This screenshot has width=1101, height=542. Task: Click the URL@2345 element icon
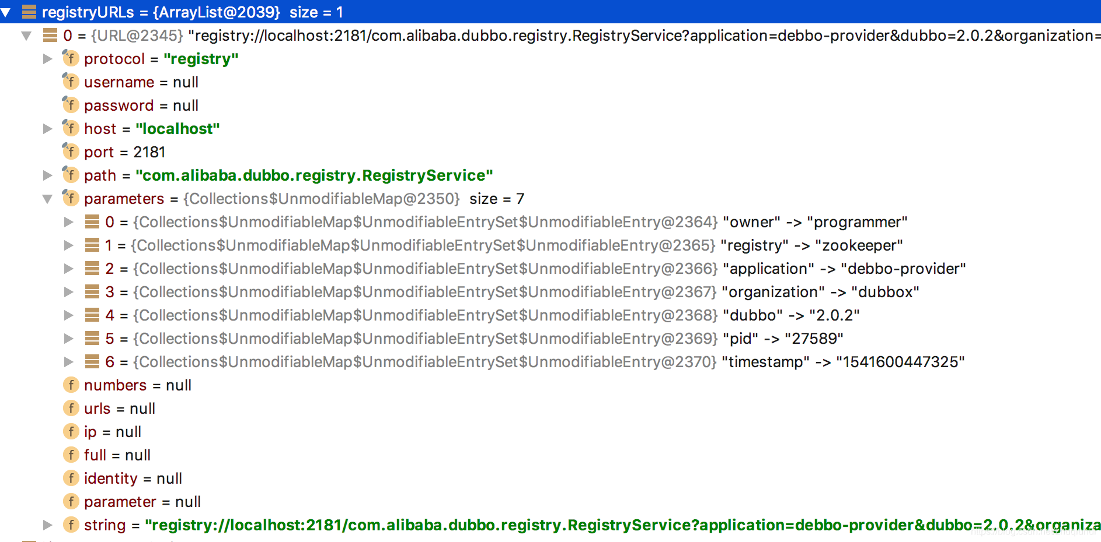click(x=50, y=35)
